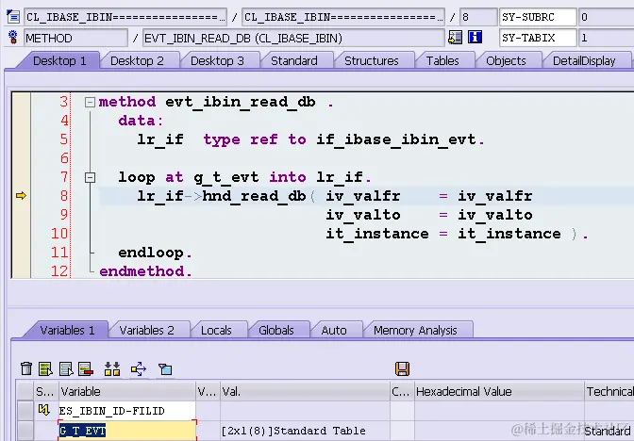The image size is (634, 441).
Task: Click the orange save floppy icon
Action: pos(402,368)
